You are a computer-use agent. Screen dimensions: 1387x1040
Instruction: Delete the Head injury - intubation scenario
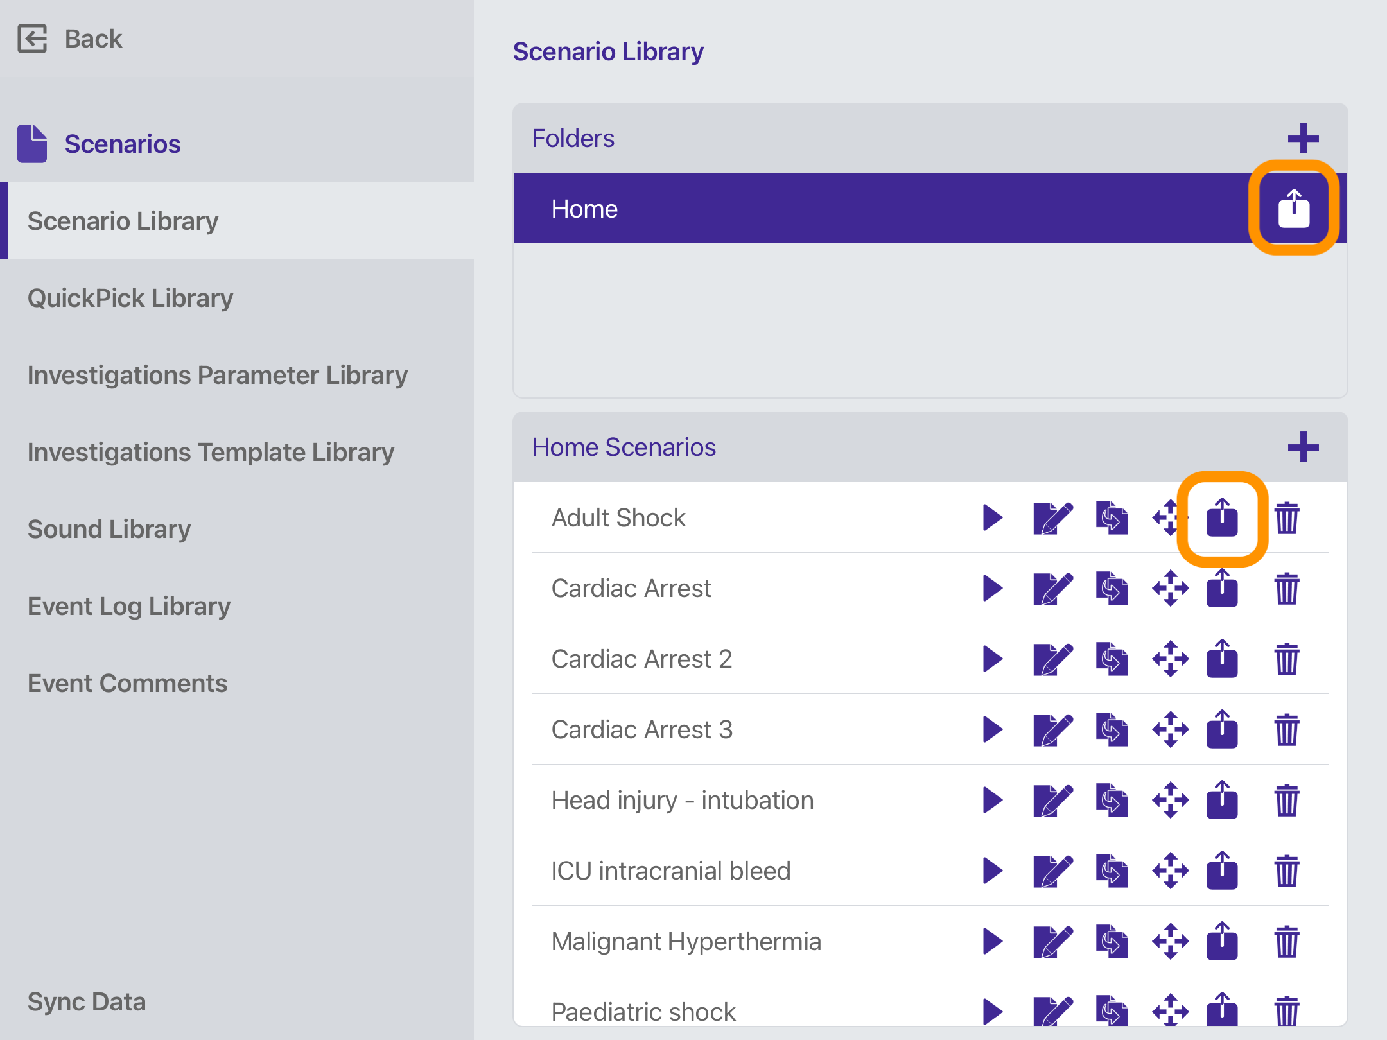1286,800
